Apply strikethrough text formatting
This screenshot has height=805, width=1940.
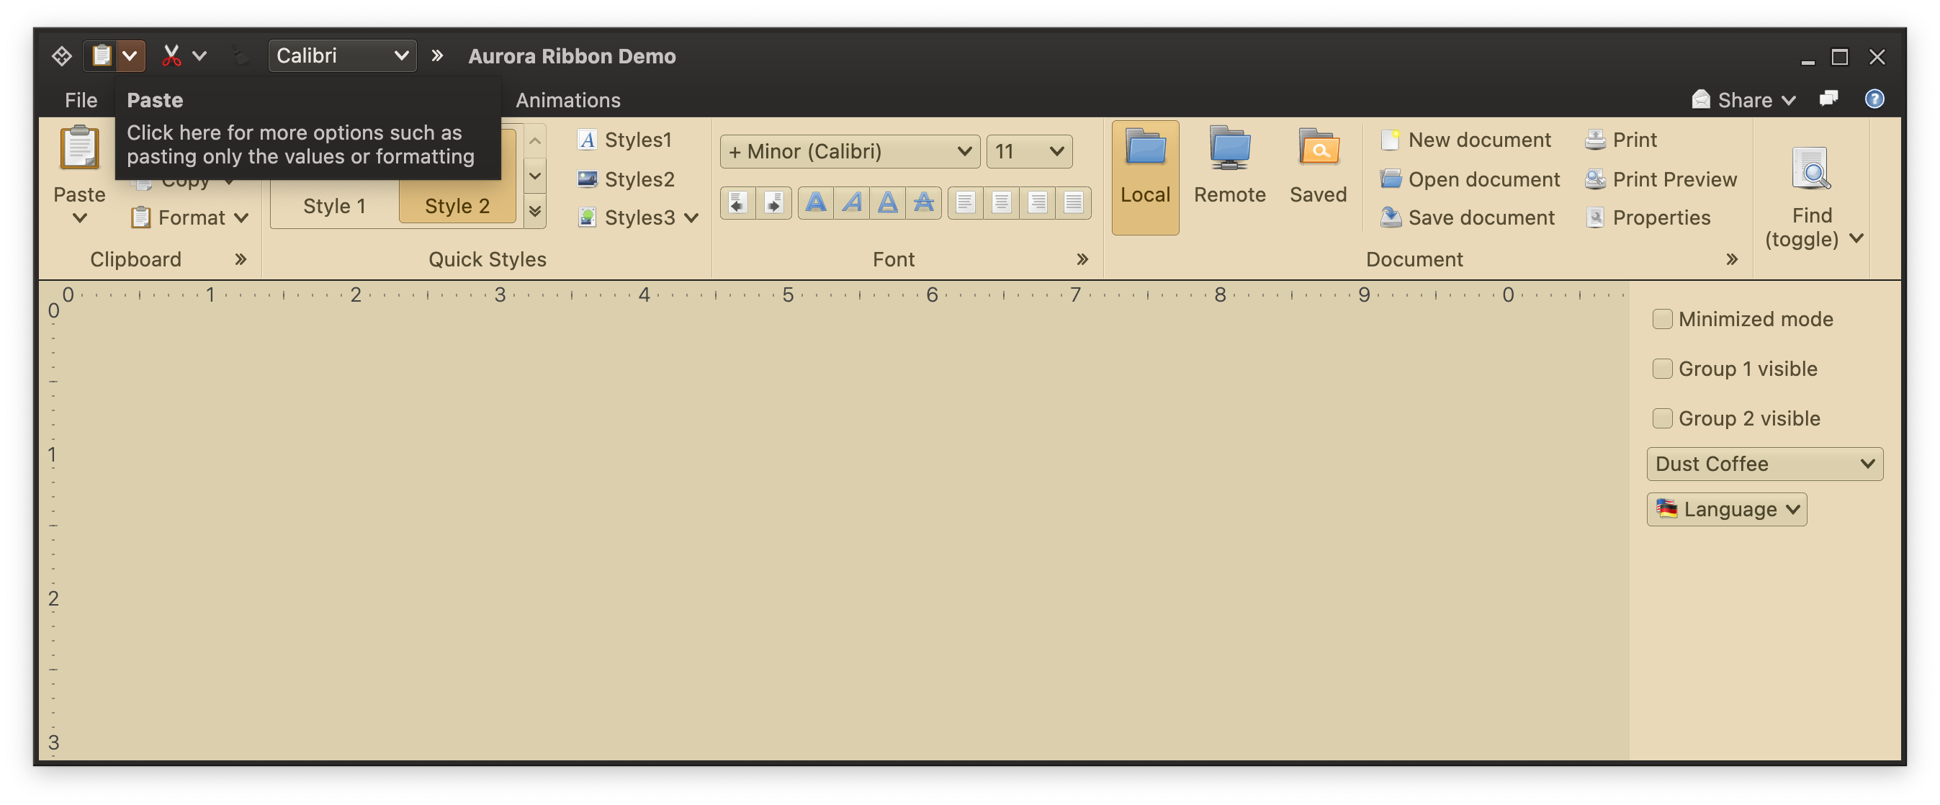point(923,202)
